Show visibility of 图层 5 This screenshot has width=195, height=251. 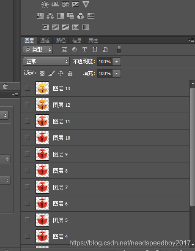(x=27, y=220)
